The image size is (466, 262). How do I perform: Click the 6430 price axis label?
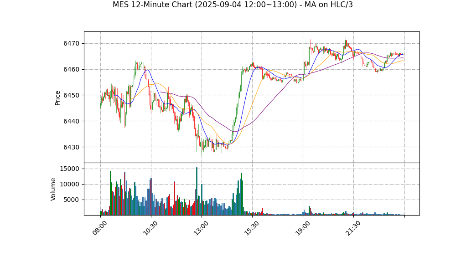[x=71, y=147]
